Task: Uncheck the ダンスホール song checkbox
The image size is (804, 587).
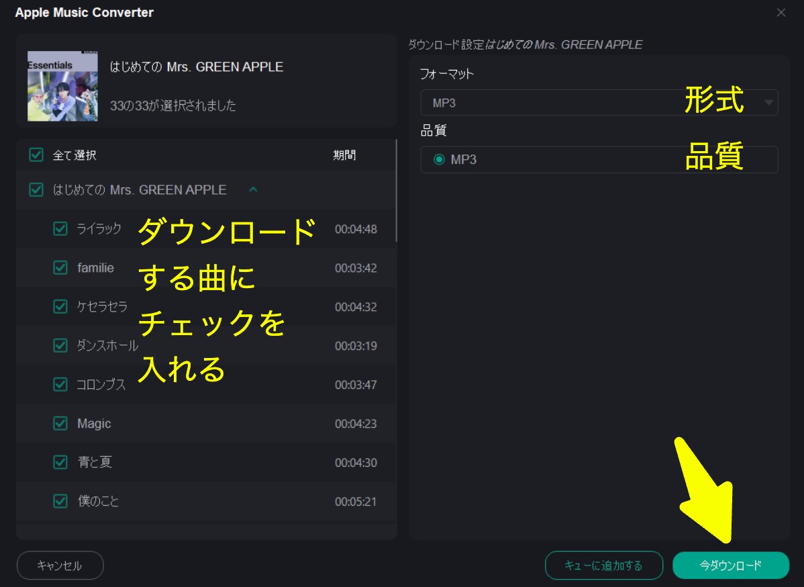Action: (x=60, y=345)
